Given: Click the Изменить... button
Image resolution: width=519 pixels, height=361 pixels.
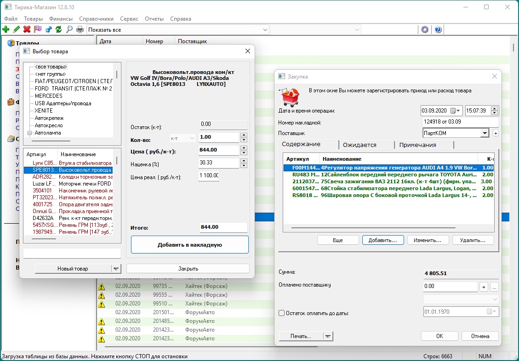Looking at the screenshot, I should pos(428,240).
